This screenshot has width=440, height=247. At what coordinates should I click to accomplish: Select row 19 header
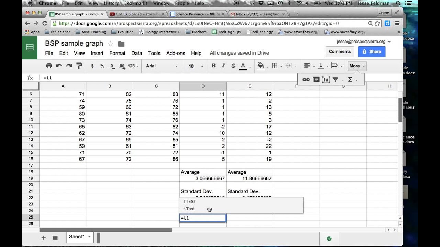31,178
